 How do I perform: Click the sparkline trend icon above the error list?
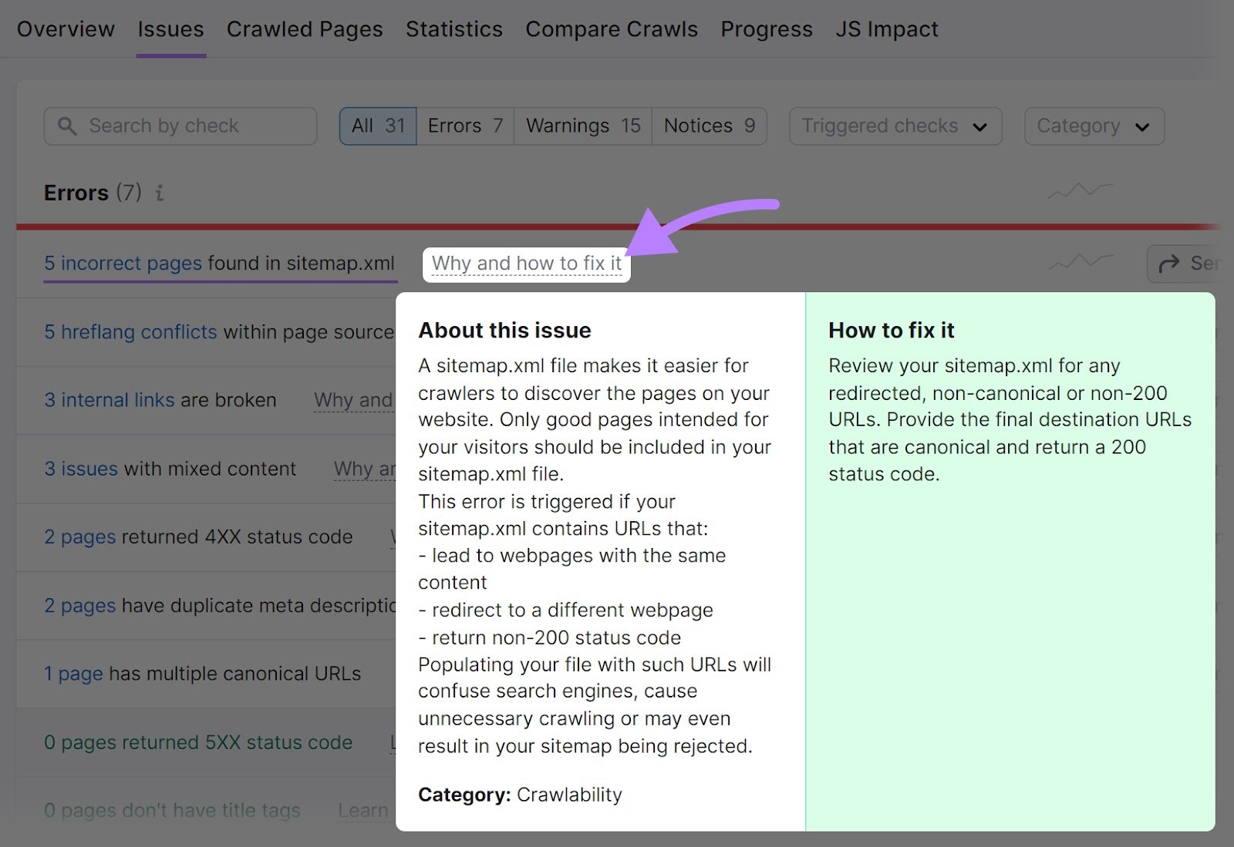[x=1079, y=190]
